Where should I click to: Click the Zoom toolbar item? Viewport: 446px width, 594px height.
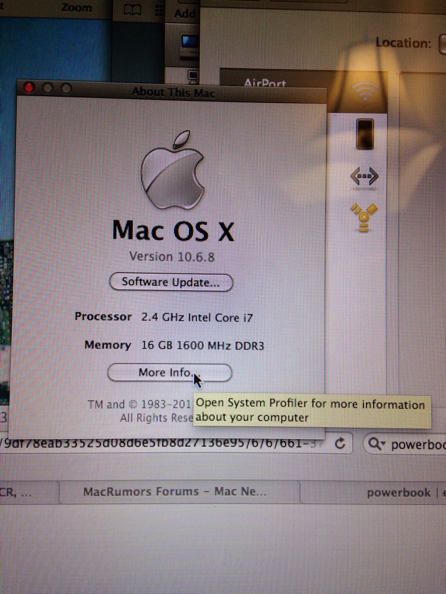(x=76, y=8)
